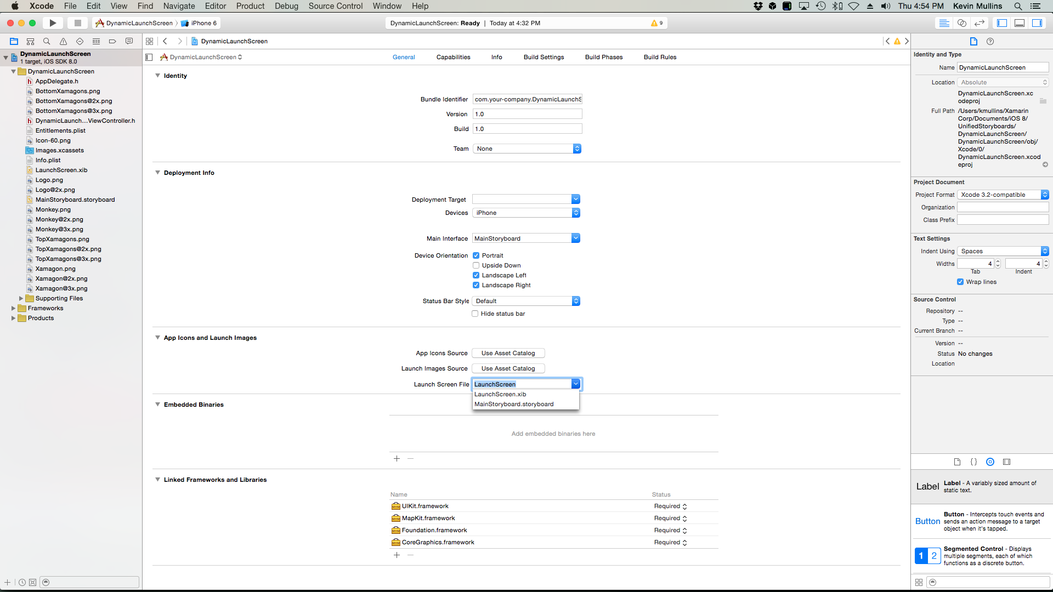Click the Bundle Identifier text field

[527, 99]
